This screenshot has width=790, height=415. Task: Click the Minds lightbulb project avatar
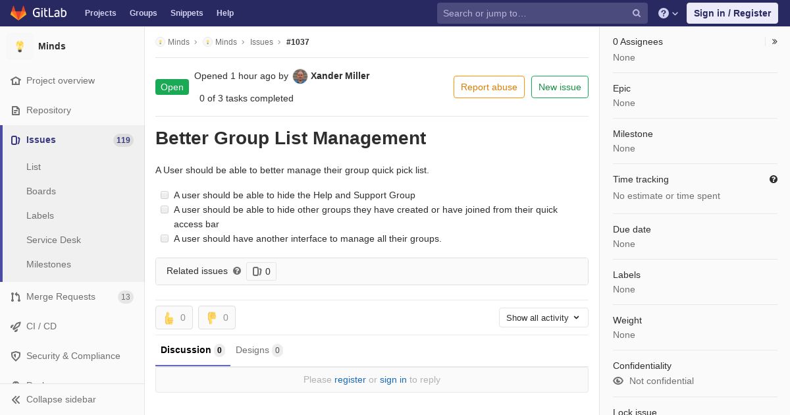tap(20, 46)
